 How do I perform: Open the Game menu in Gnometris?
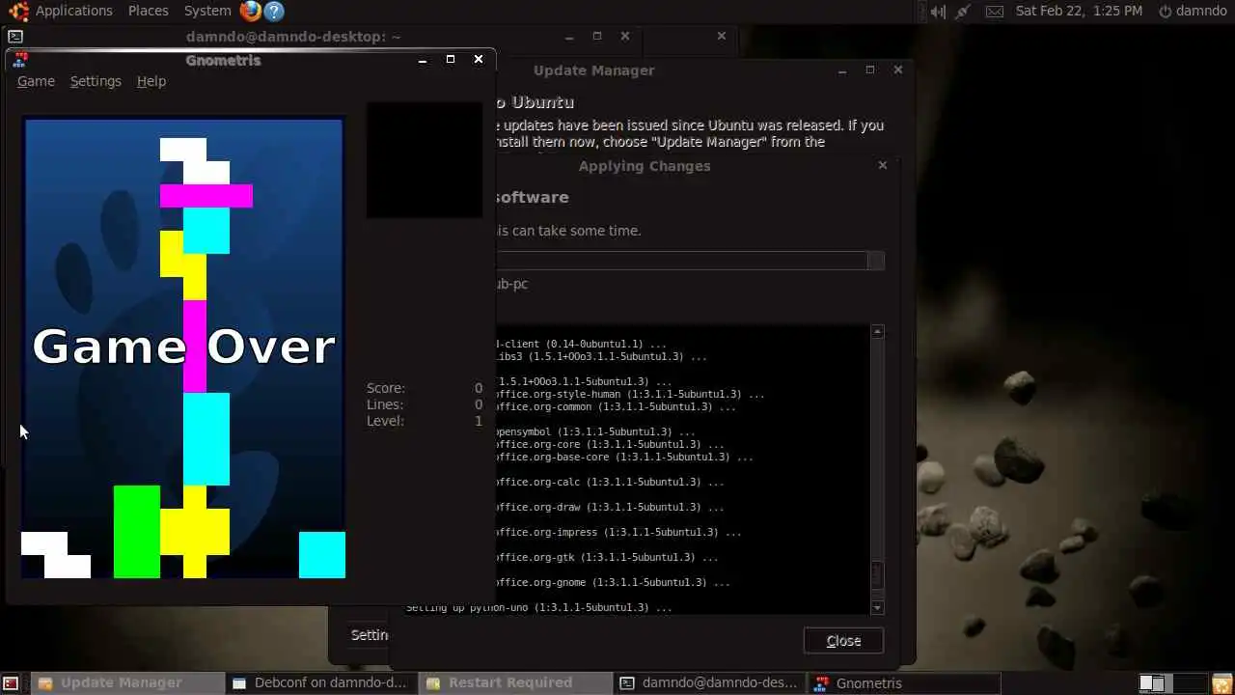[36, 81]
